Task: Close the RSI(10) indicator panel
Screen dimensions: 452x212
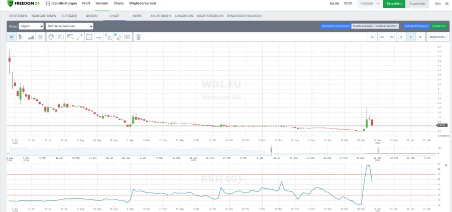Action: coord(446,166)
